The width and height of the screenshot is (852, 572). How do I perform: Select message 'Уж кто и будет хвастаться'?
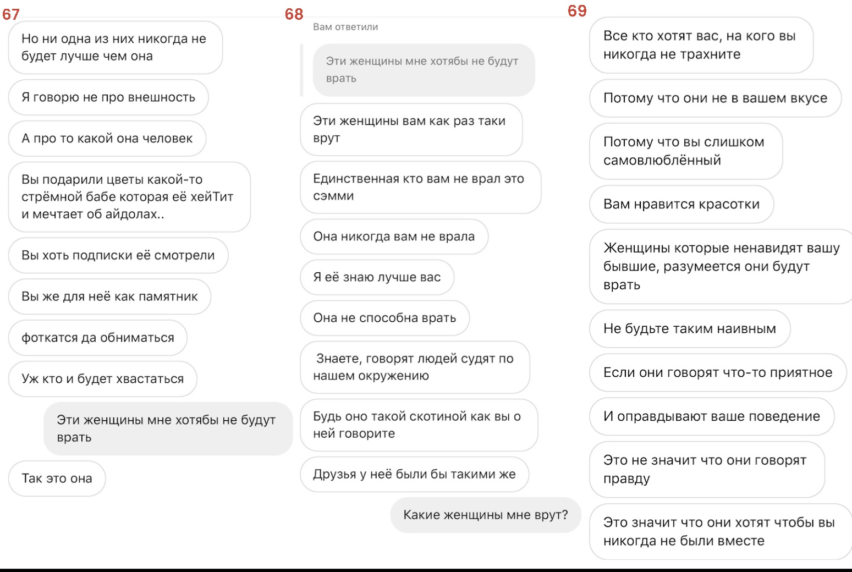click(103, 379)
